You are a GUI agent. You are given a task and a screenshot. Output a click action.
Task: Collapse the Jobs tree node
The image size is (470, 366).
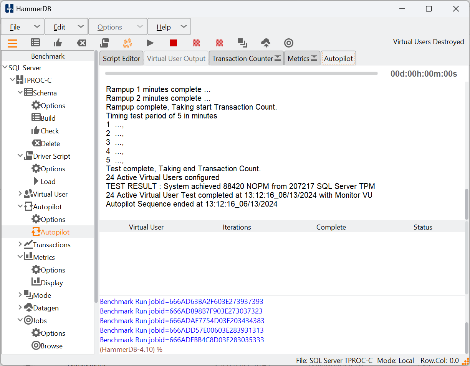tap(20, 320)
